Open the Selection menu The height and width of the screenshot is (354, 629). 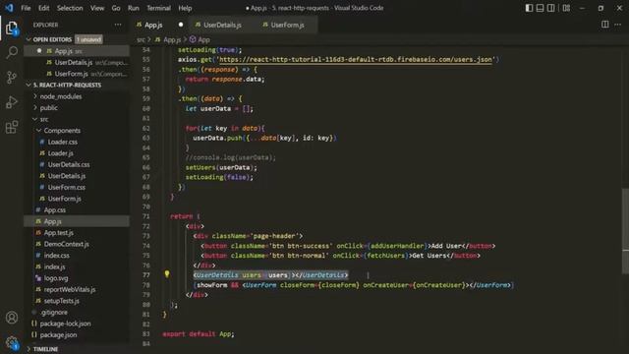point(70,8)
